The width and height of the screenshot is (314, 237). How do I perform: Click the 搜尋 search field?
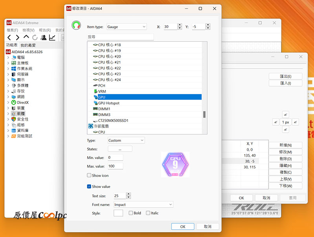[x=120, y=37]
